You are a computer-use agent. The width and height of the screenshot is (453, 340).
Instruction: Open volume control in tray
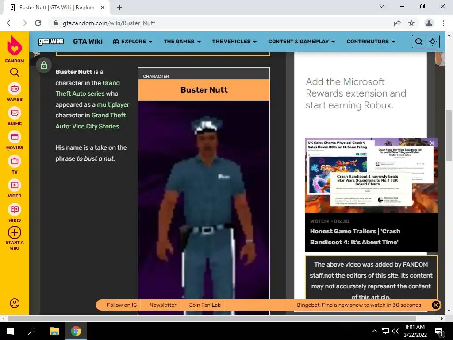396,331
